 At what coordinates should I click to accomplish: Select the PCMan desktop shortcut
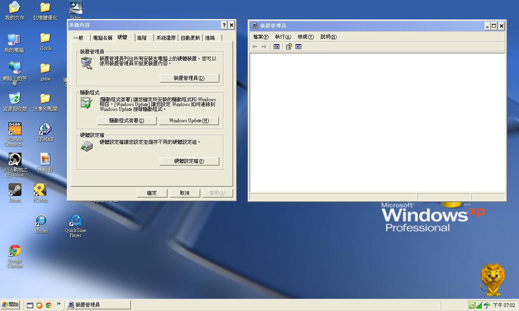(40, 193)
